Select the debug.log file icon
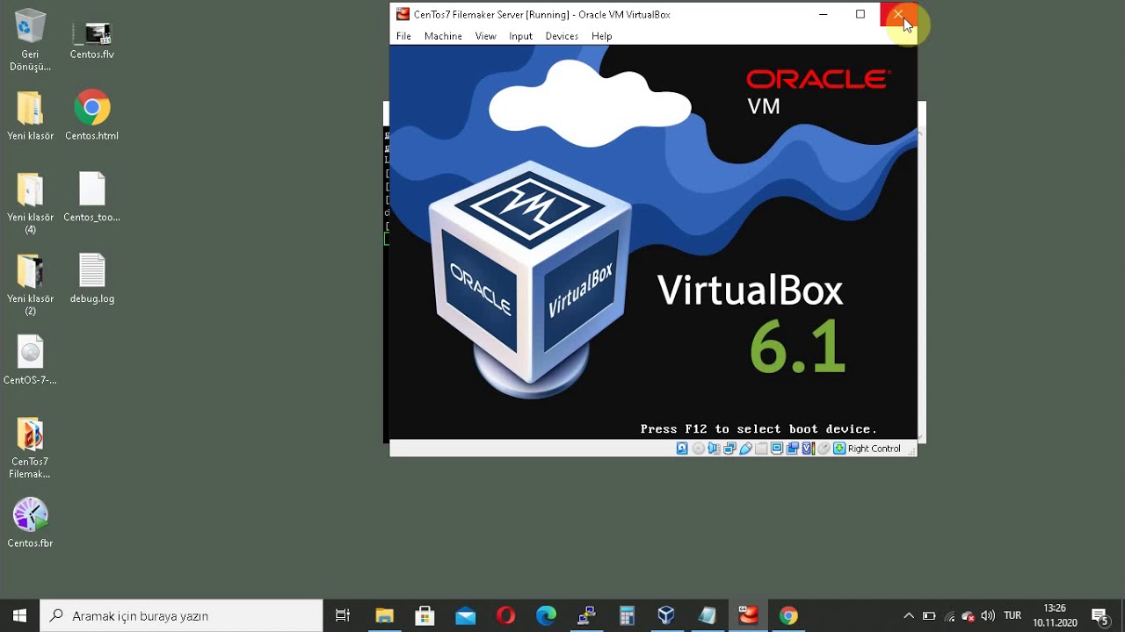1125x632 pixels. (92, 278)
